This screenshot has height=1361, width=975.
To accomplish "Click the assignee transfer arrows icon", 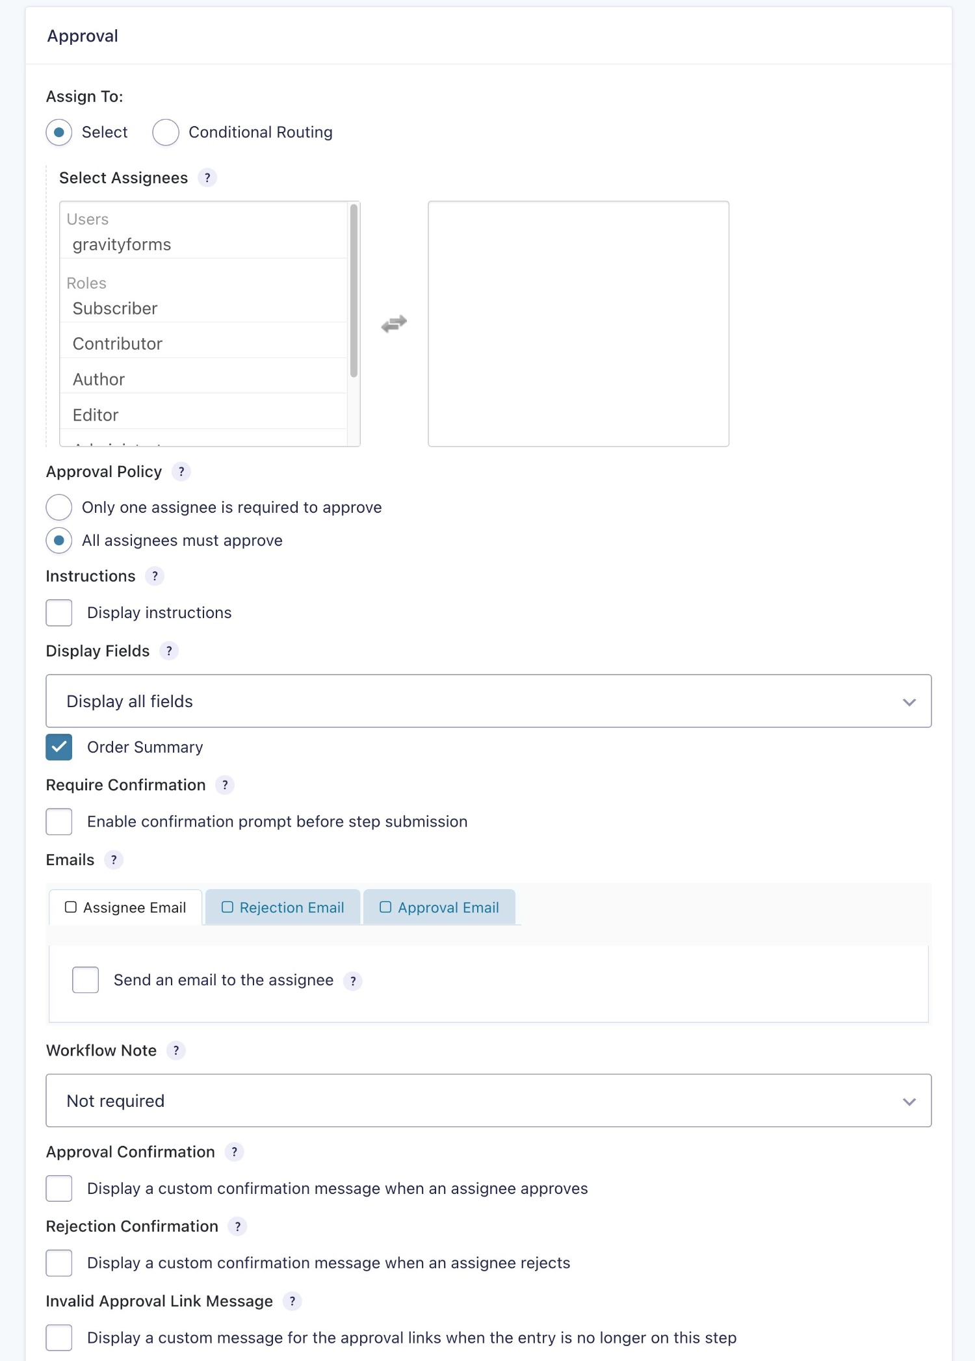I will tap(394, 324).
